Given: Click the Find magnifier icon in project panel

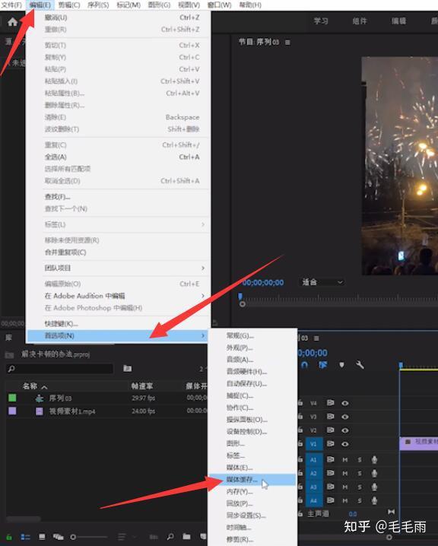Looking at the screenshot, I should pos(170,537).
